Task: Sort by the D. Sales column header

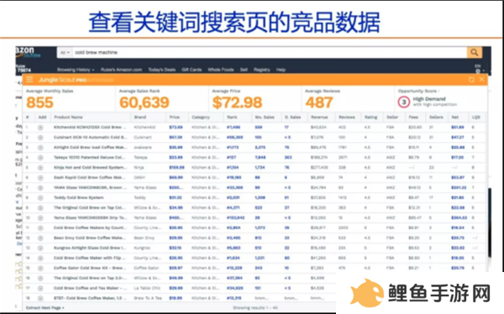Action: 292,118
